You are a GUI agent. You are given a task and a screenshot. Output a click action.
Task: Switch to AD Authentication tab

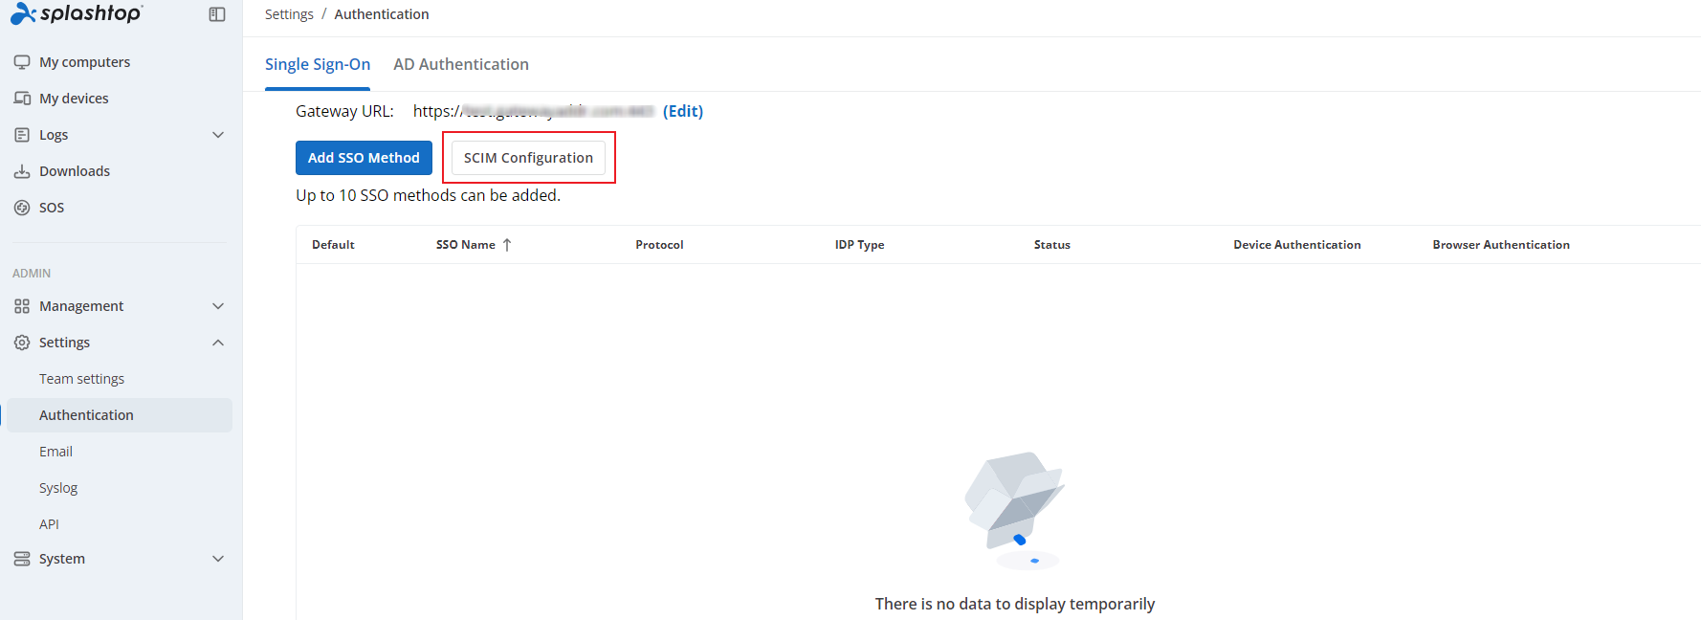[461, 64]
